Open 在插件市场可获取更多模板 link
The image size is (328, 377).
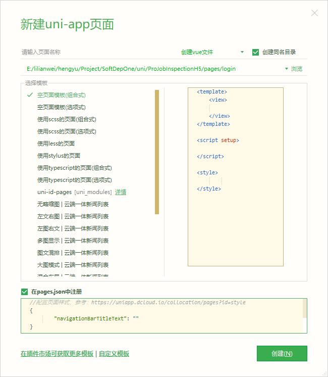point(57,354)
